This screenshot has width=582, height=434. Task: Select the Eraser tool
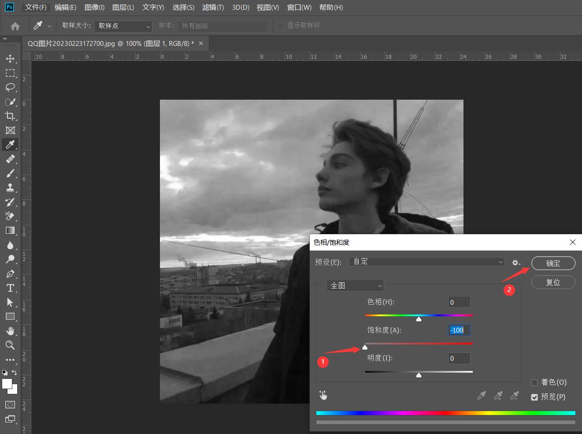(x=10, y=216)
